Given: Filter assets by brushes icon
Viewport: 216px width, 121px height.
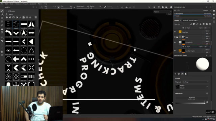Looking at the screenshot, I should point(20,17).
